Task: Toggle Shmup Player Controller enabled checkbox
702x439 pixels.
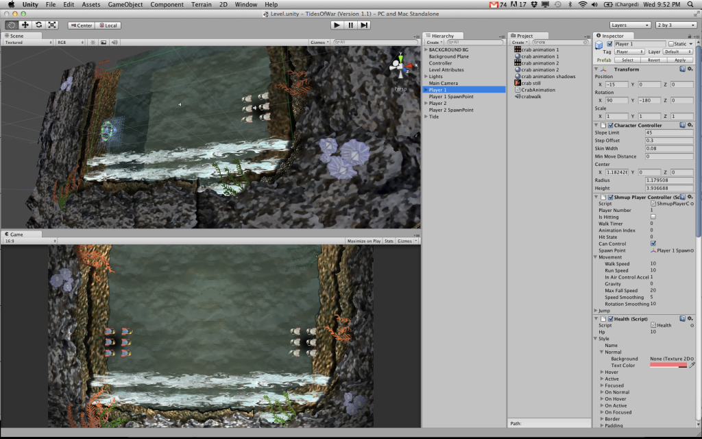Action: click(x=611, y=197)
